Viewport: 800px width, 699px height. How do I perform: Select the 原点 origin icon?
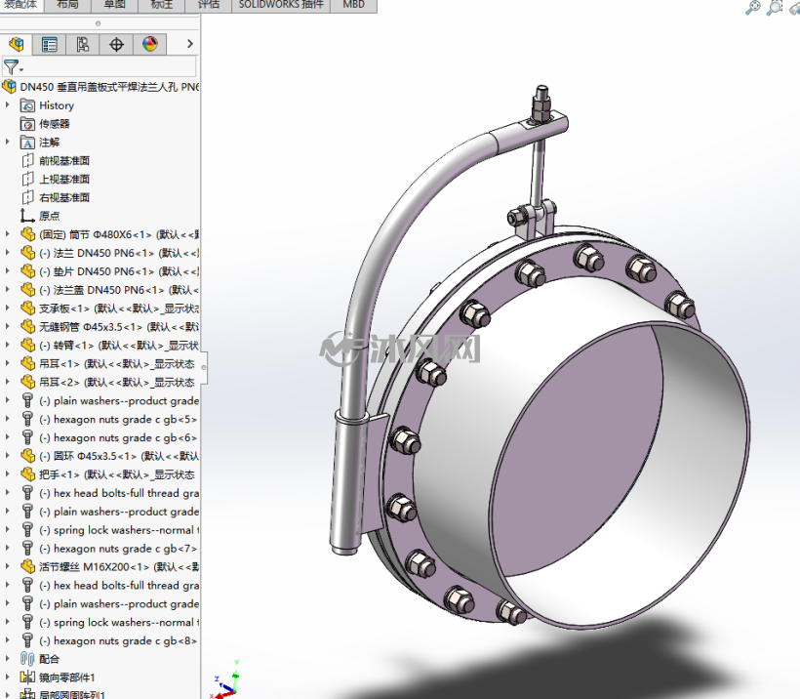tap(27, 216)
